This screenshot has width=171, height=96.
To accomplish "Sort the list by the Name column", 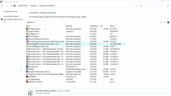I will tap(28, 26).
